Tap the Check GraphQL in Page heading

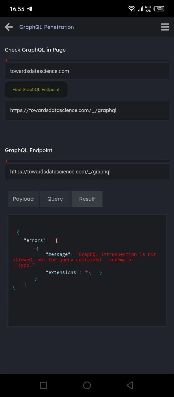coord(35,50)
